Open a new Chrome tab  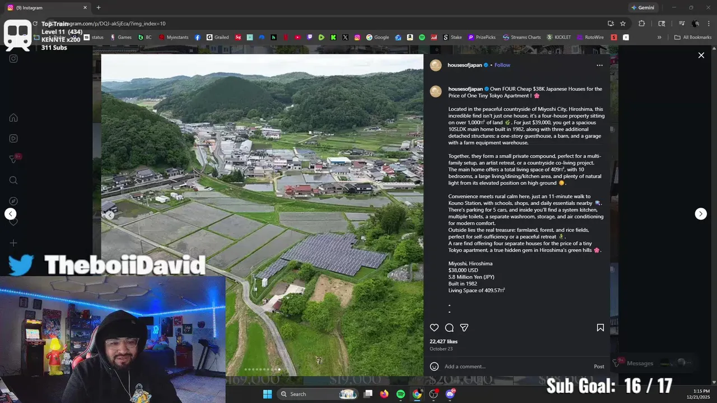click(x=99, y=8)
